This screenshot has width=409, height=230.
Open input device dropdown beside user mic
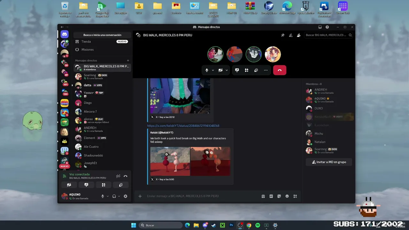pos(108,196)
